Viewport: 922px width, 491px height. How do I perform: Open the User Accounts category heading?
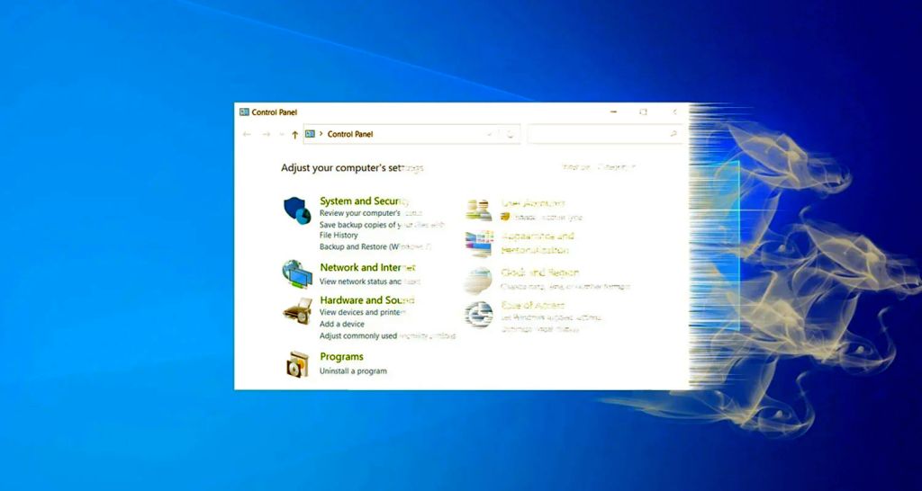[533, 203]
